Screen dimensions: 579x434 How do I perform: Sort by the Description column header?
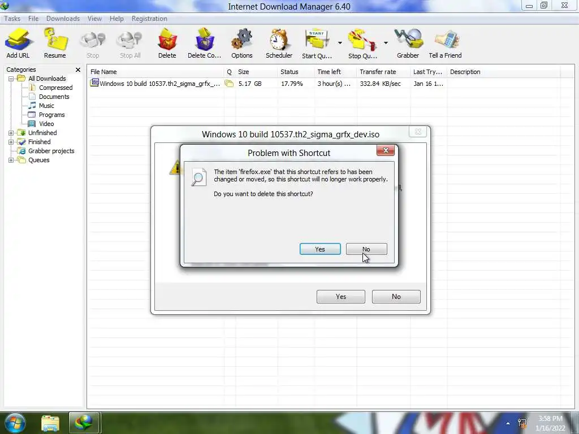(503, 72)
